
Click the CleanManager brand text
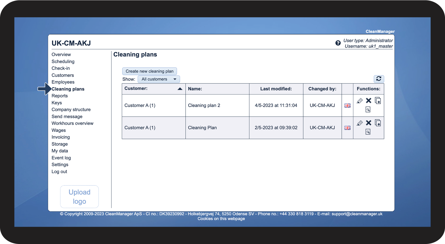click(x=380, y=31)
